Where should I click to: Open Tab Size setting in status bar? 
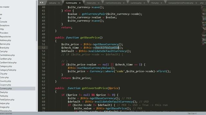pyautogui.click(x=192, y=114)
